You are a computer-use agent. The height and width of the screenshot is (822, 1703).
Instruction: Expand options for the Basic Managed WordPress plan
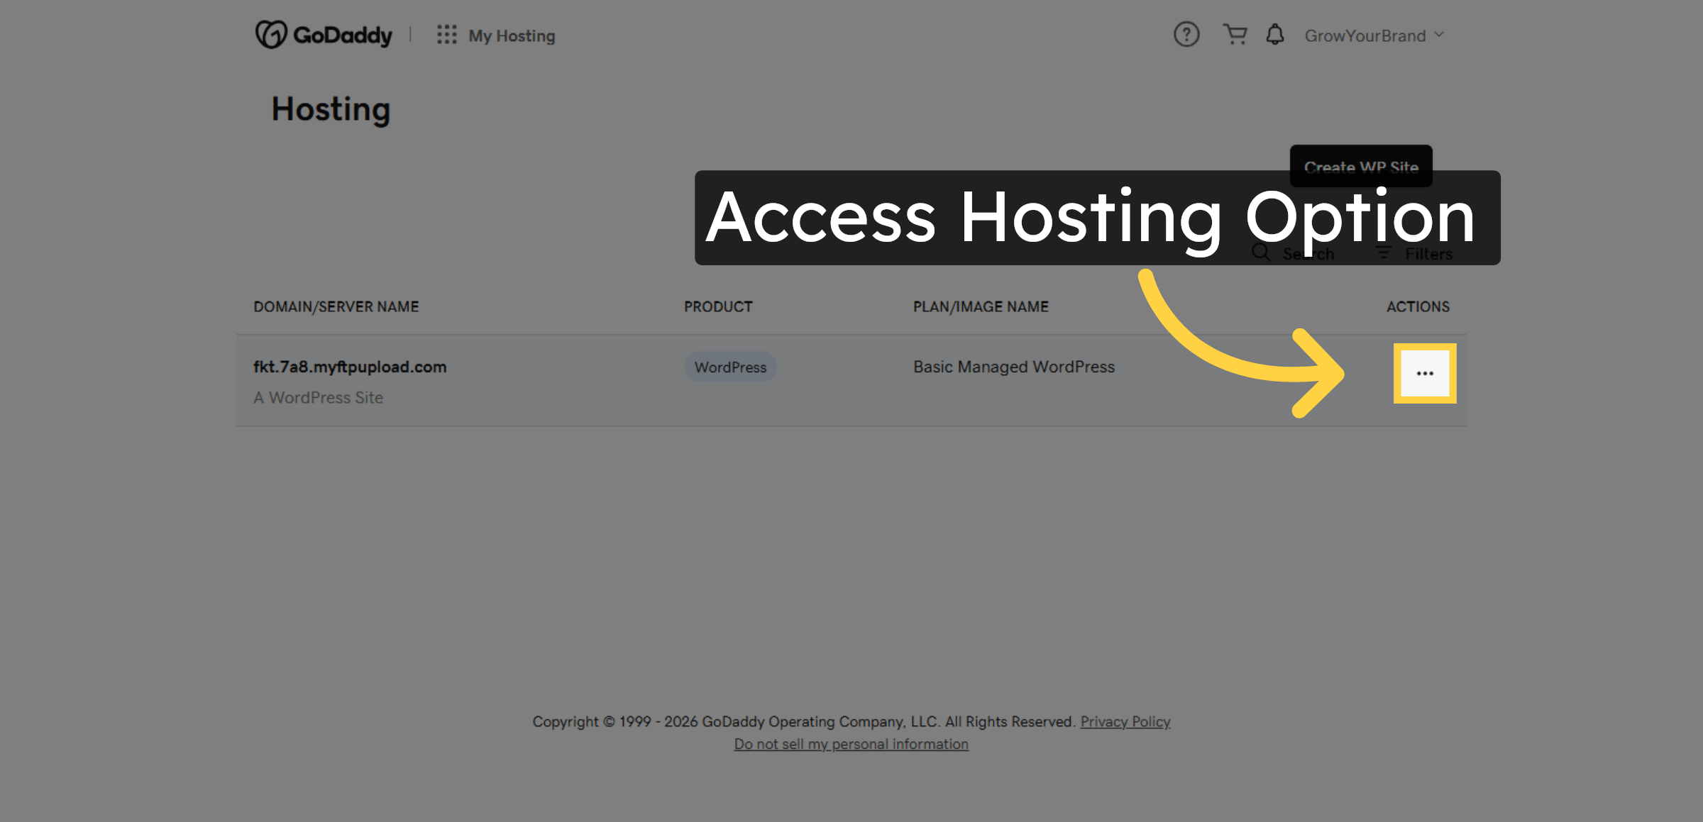click(1013, 367)
